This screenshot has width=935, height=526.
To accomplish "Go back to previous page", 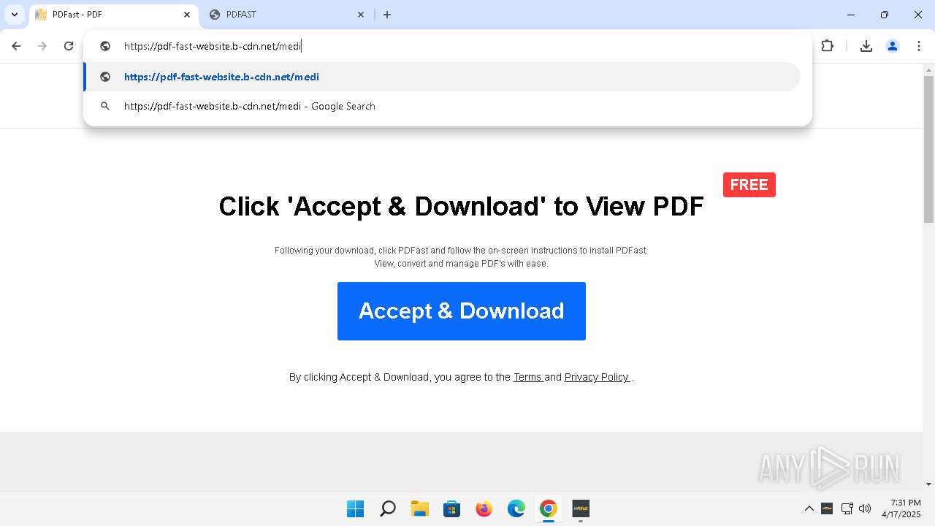I will 16,46.
